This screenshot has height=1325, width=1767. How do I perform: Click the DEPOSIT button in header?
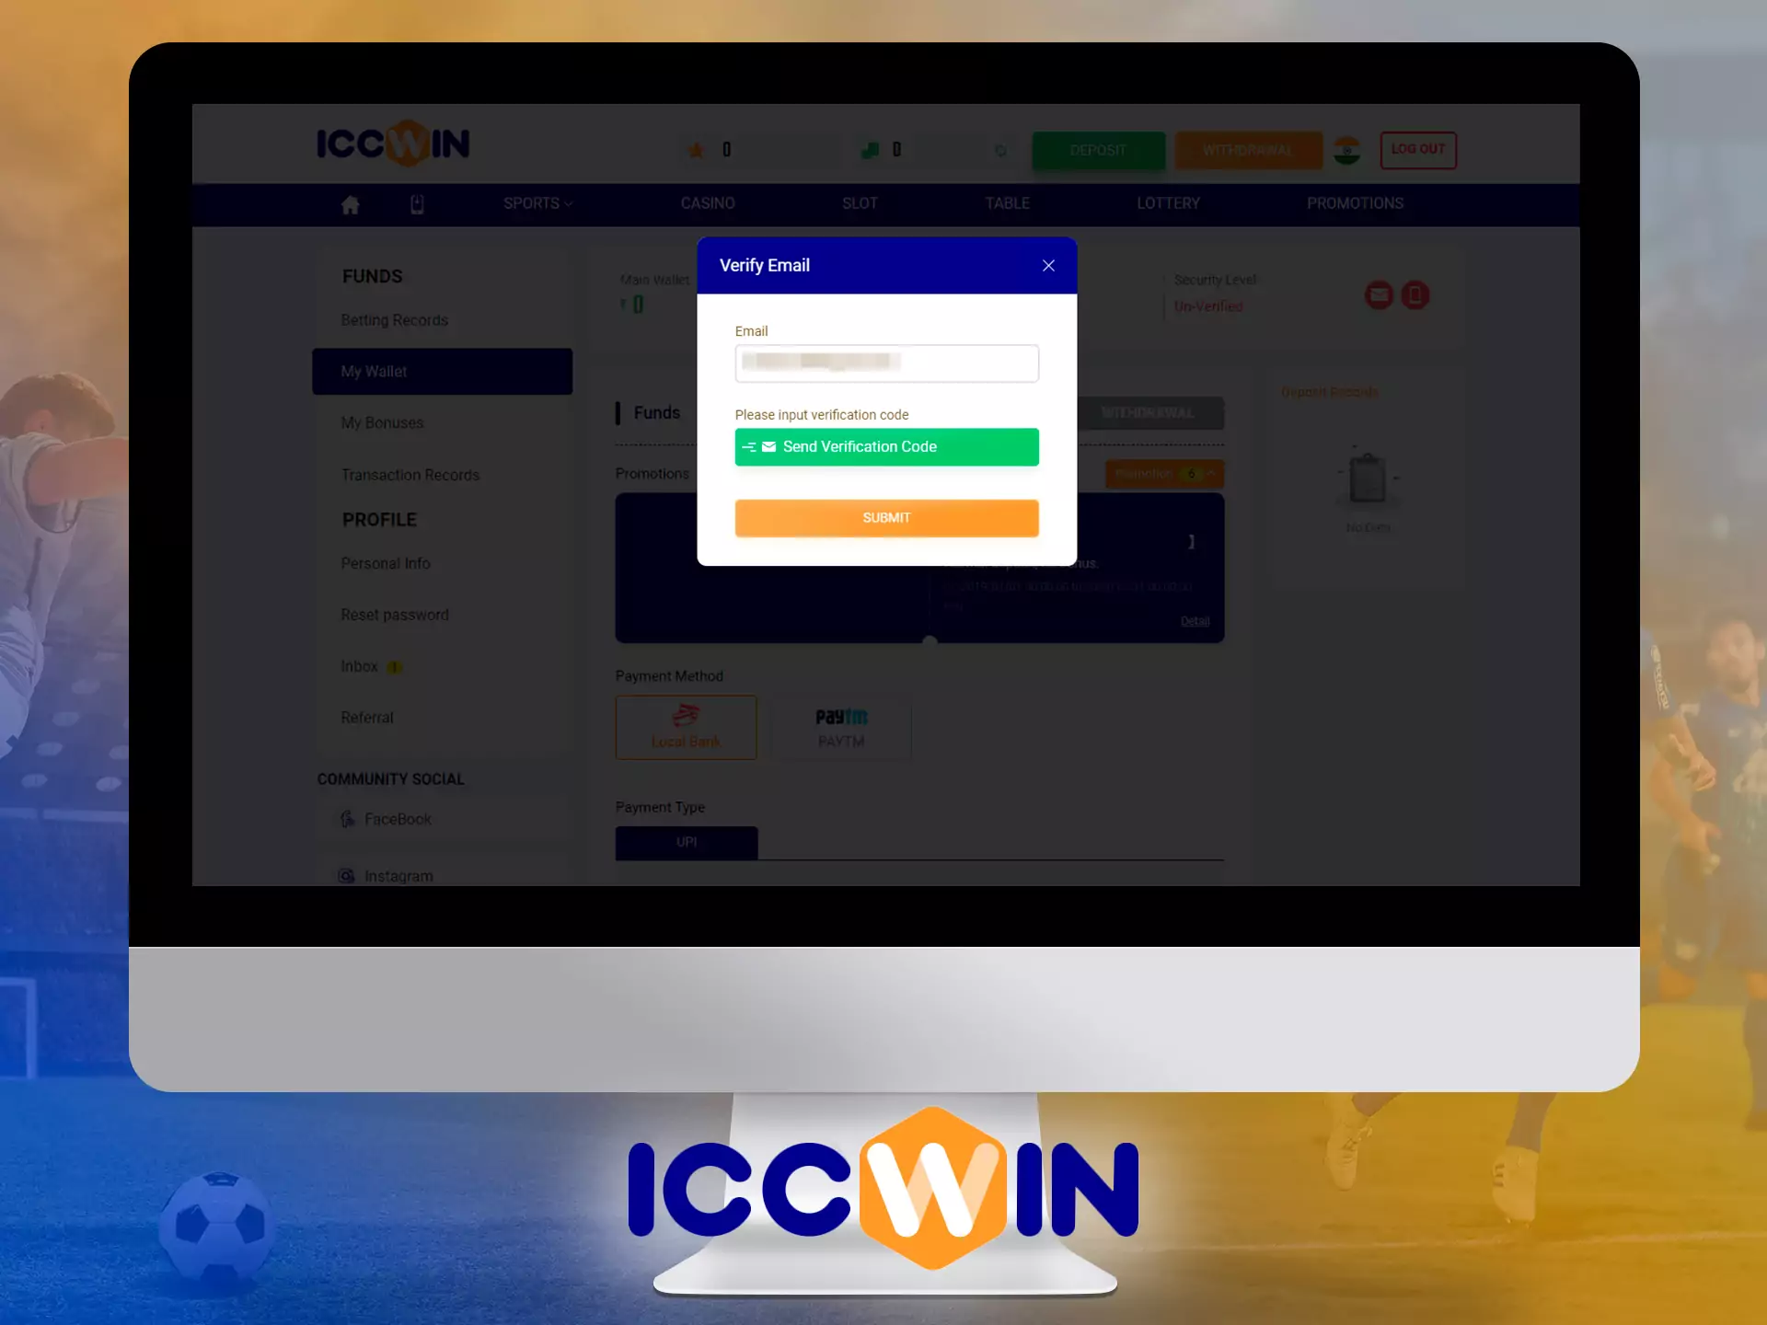tap(1099, 149)
